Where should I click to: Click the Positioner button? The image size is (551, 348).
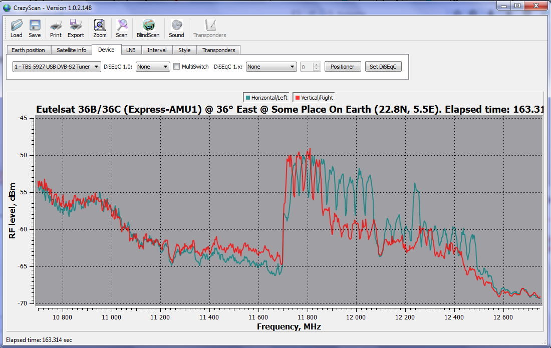tap(343, 67)
